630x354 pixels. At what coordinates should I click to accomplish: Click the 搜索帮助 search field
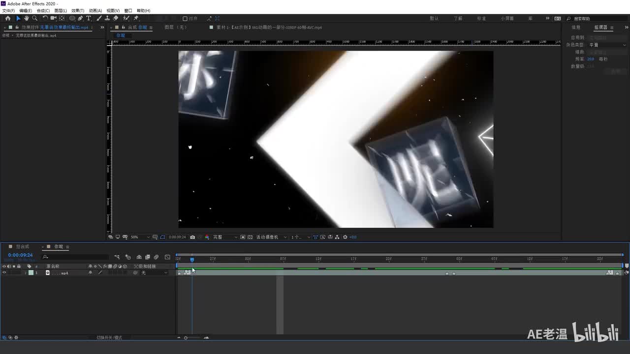[597, 19]
